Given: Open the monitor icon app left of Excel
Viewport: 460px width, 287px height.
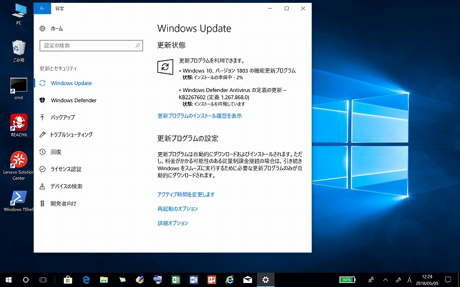Looking at the screenshot, I should tap(158, 280).
